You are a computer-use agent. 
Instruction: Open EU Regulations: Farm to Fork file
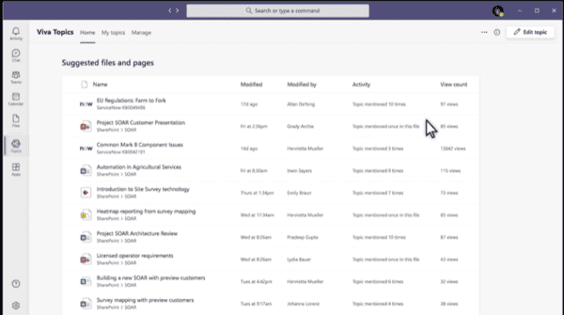click(131, 100)
